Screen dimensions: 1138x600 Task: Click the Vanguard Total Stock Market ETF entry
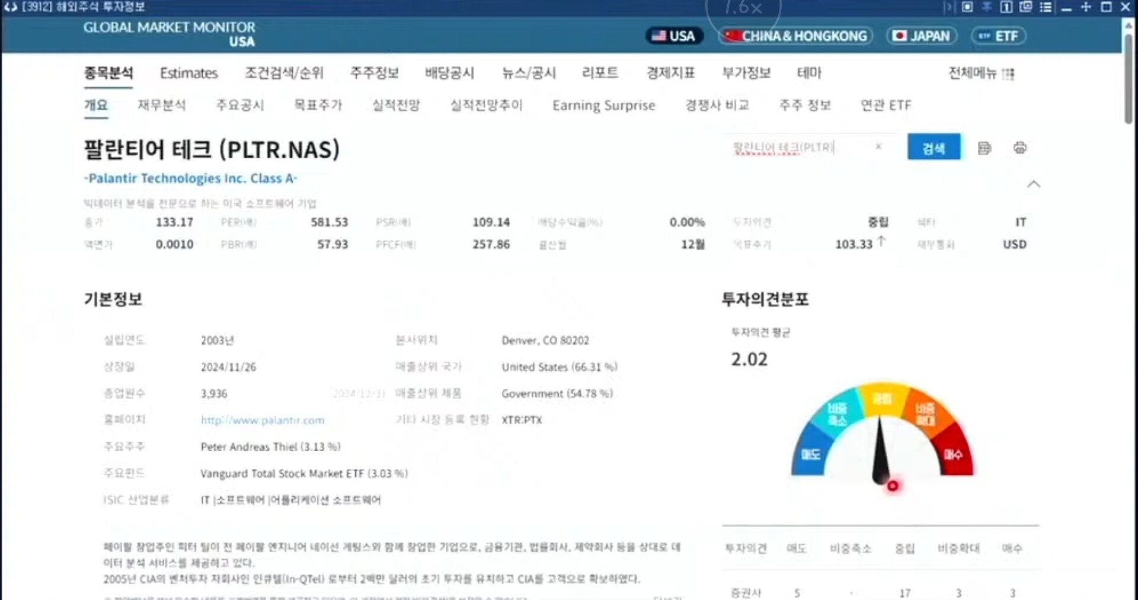(x=304, y=474)
